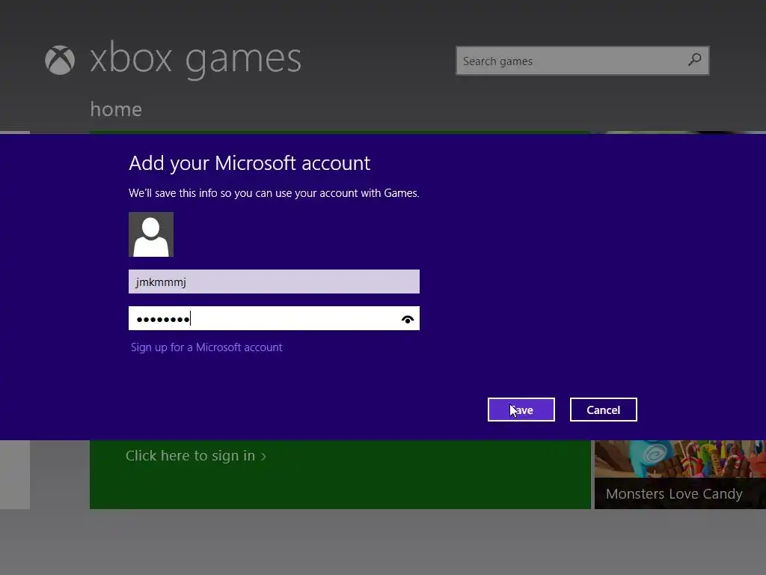Click the magnifying glass search icon
The width and height of the screenshot is (766, 575).
coord(694,60)
